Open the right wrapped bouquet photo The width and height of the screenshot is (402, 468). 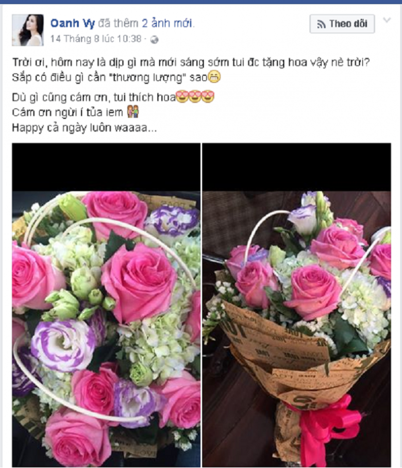(x=297, y=305)
